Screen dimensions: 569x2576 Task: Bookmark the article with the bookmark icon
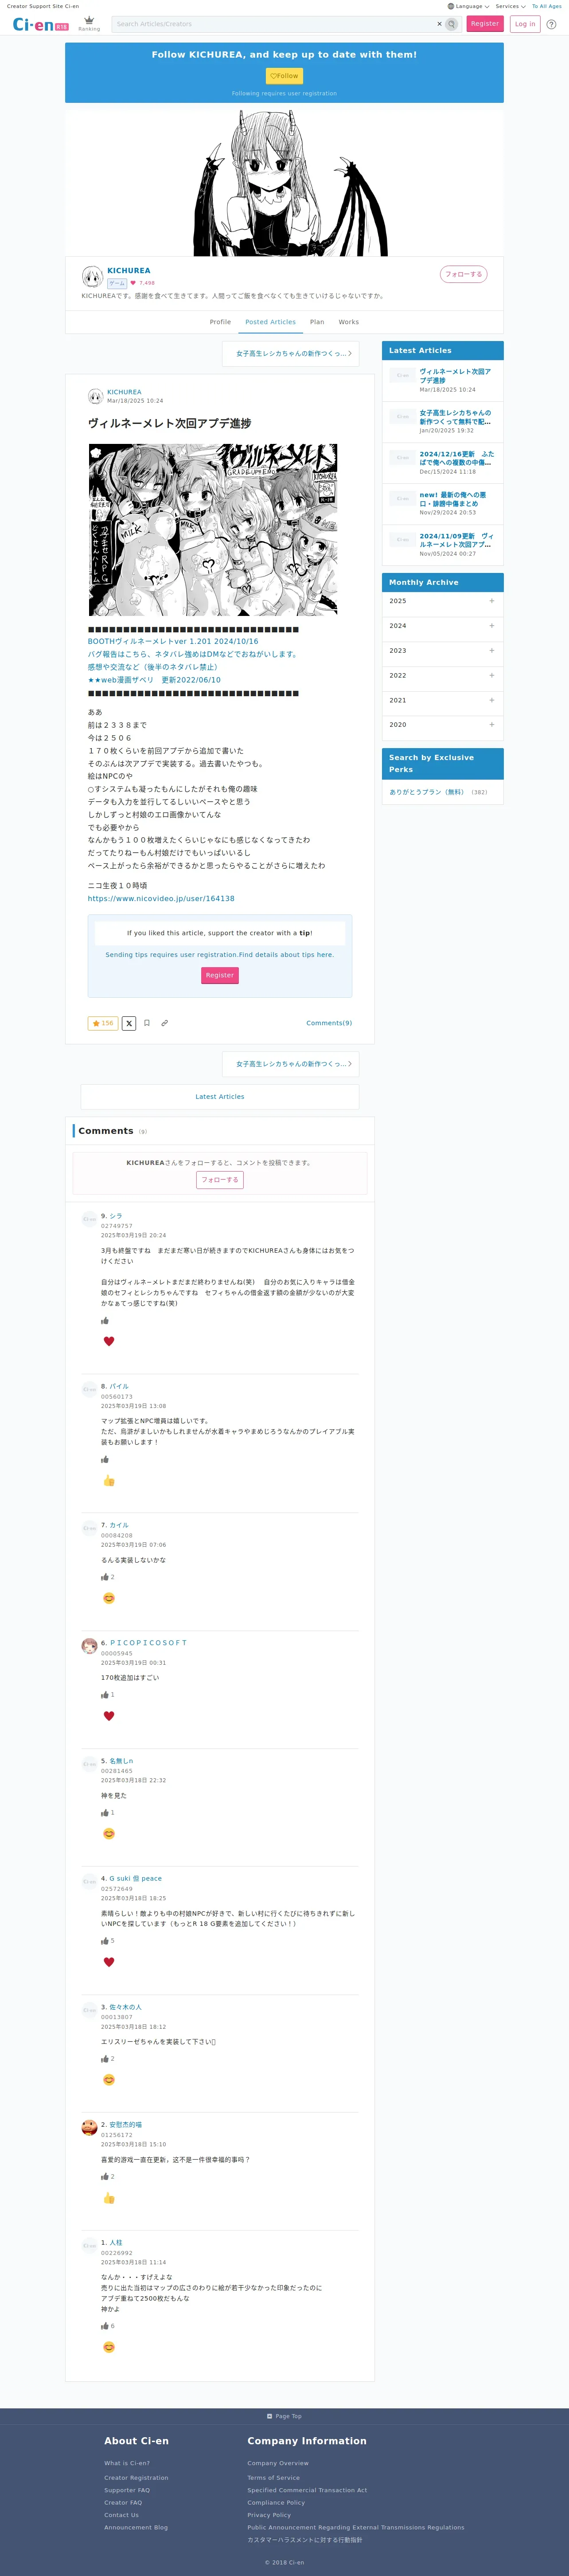(147, 1023)
